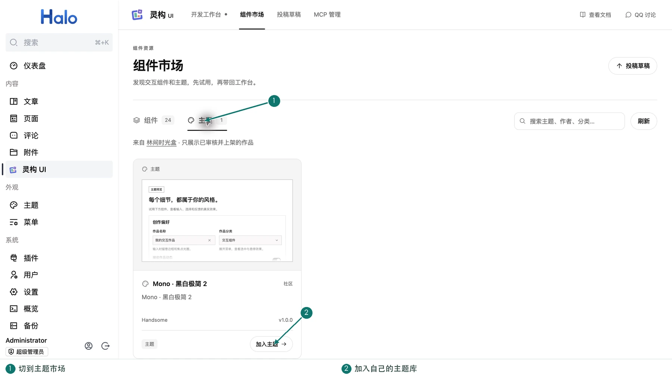Viewport: 672px width, 380px height.
Task: Open the Mono theme preview thumbnail
Action: point(217,221)
